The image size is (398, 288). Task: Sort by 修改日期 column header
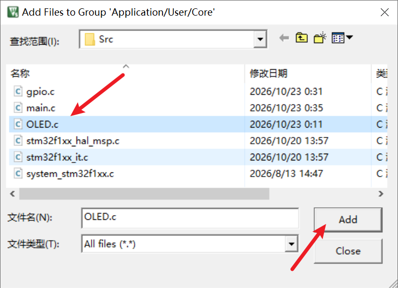point(308,73)
